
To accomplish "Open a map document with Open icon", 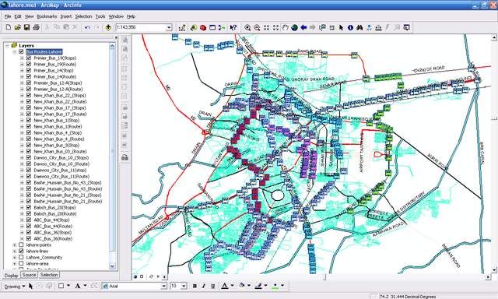I will [x=17, y=27].
